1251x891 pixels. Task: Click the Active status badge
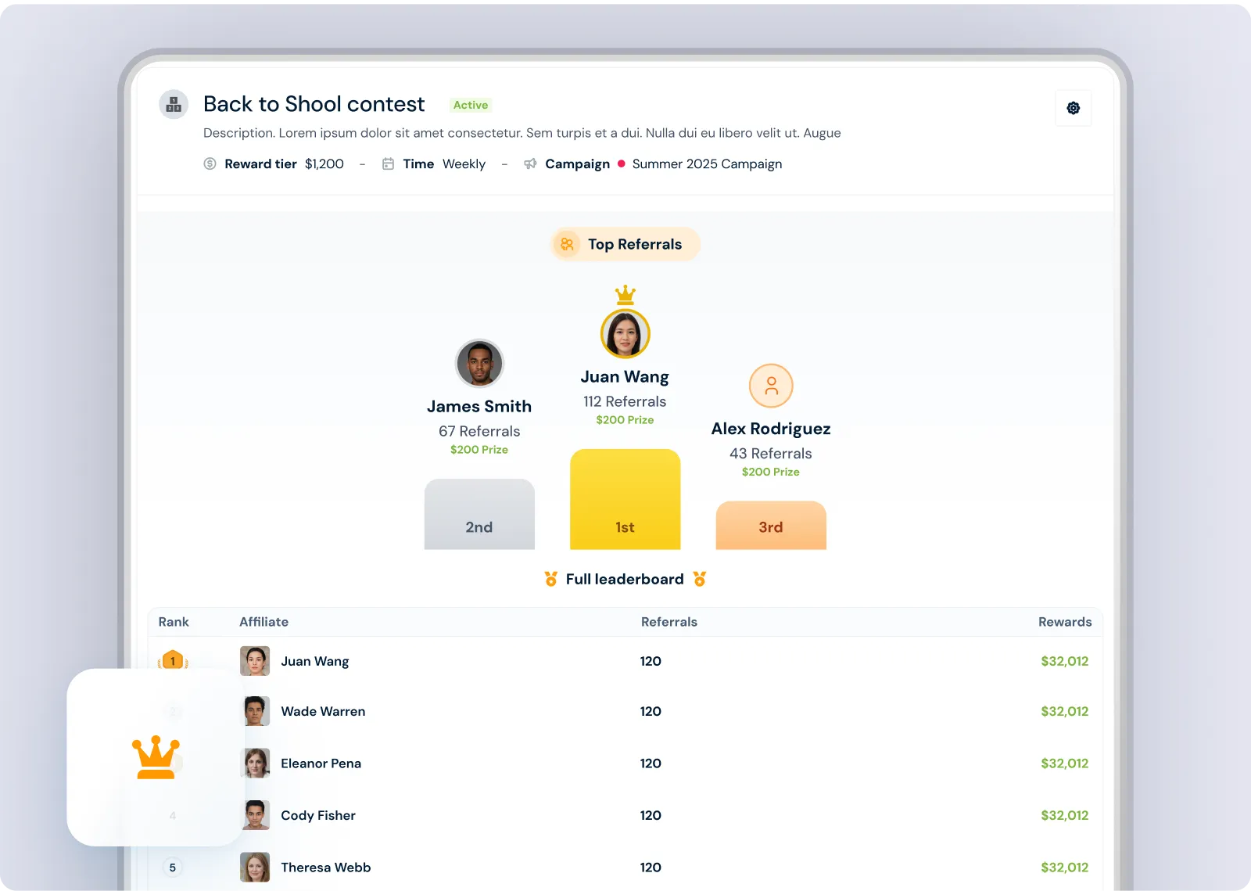471,105
